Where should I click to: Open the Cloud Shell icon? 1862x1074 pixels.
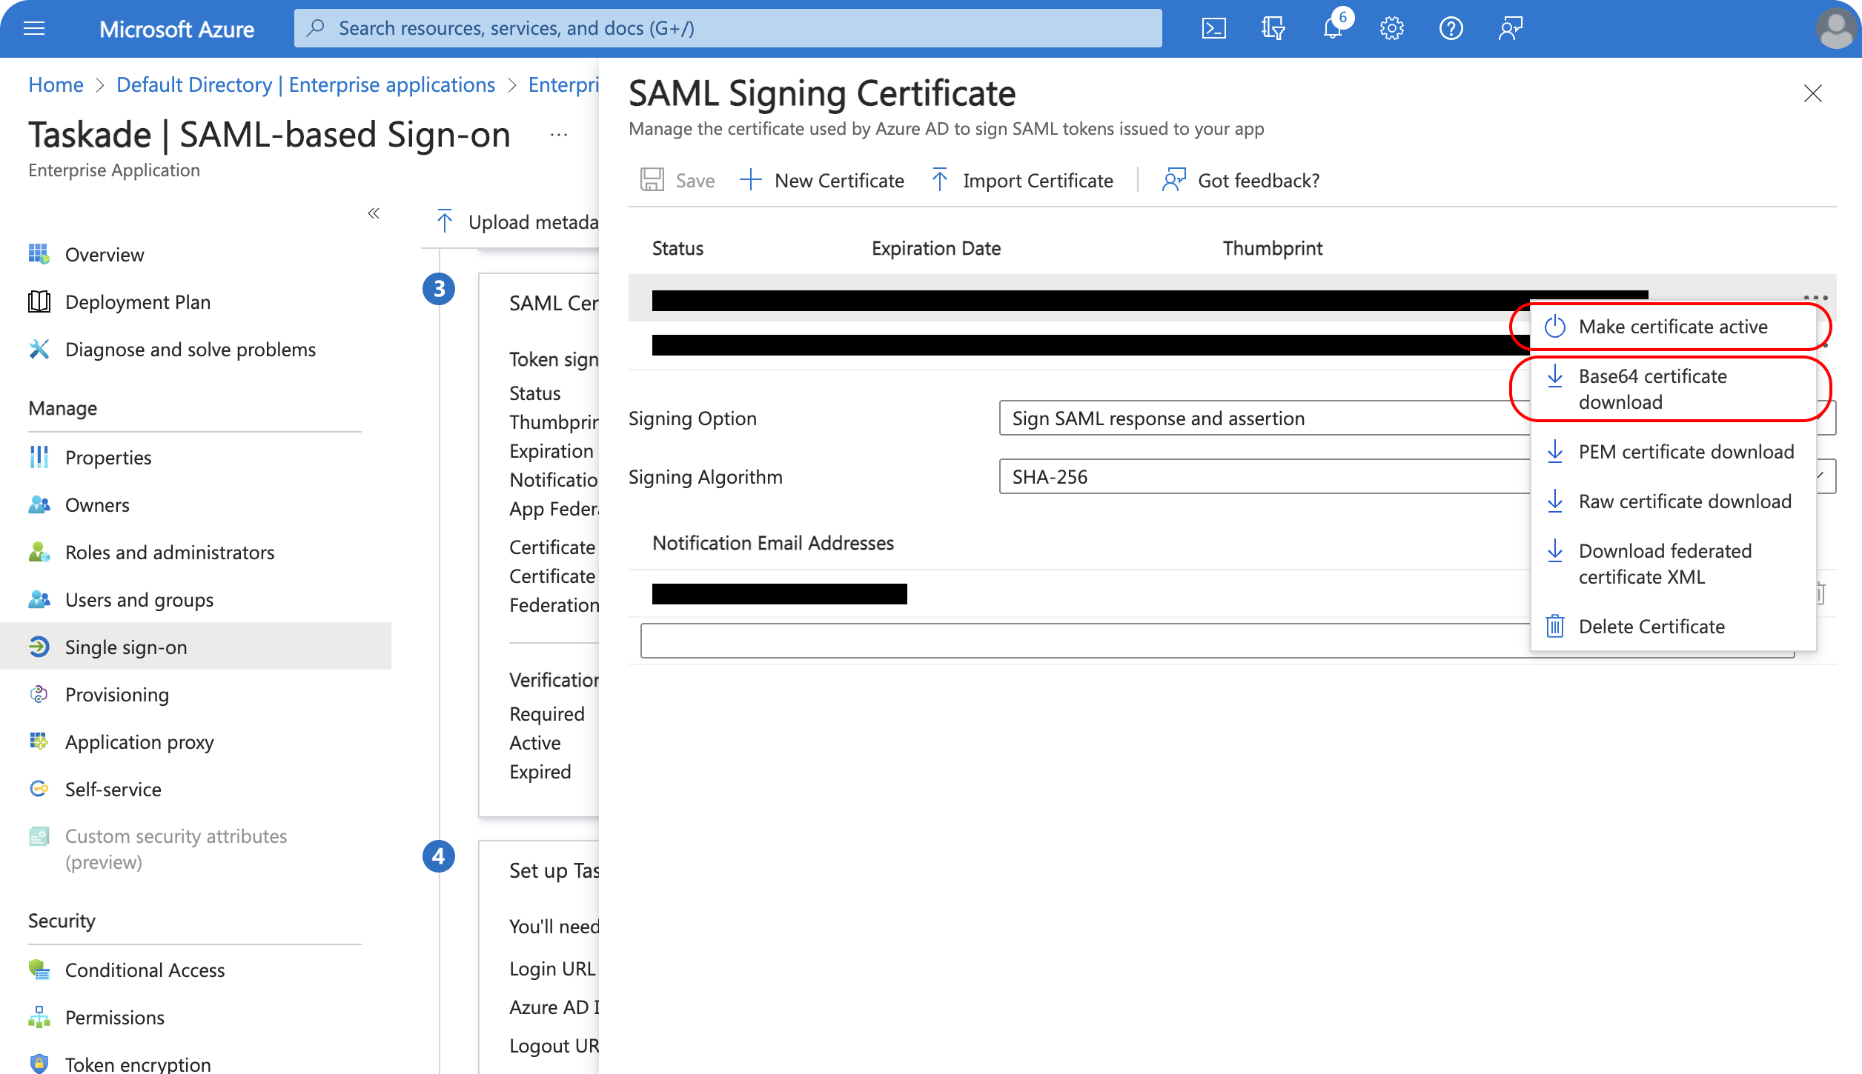[x=1213, y=29]
